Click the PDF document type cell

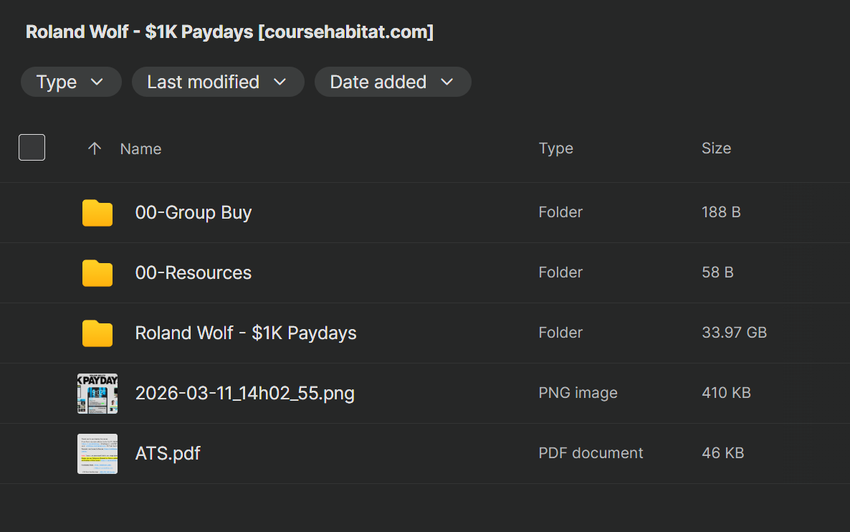[x=591, y=453]
